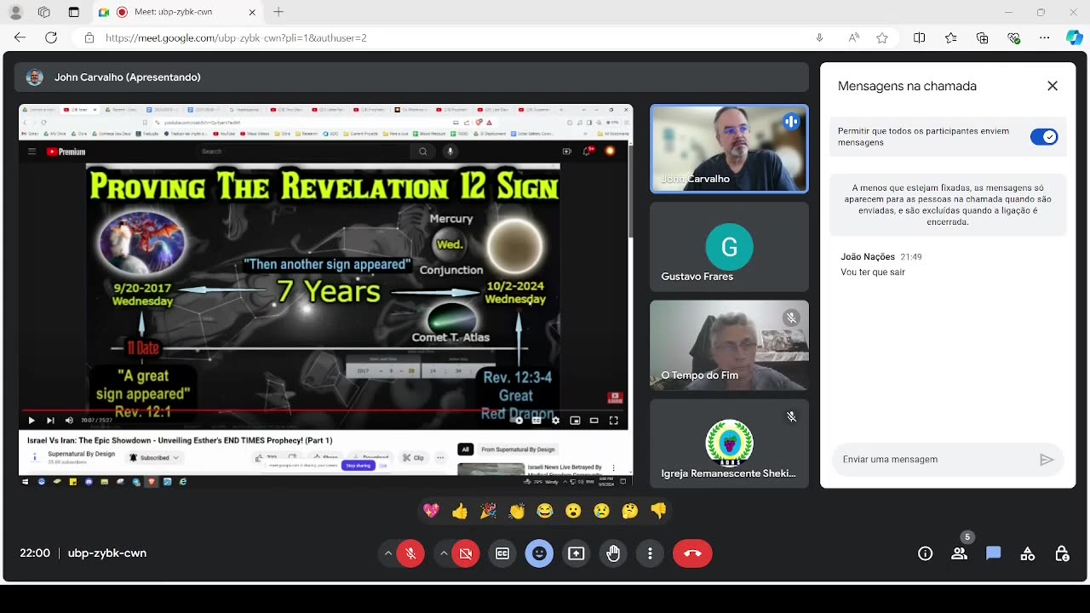Image resolution: width=1090 pixels, height=613 pixels.
Task: Toggle the chat panel icon
Action: (x=994, y=553)
